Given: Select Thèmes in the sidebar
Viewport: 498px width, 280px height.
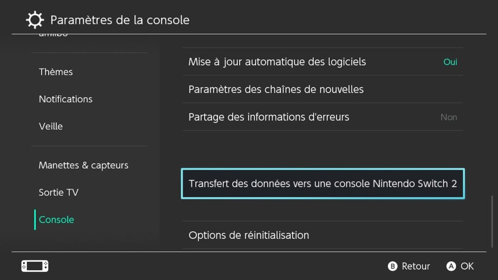Looking at the screenshot, I should [x=55, y=72].
